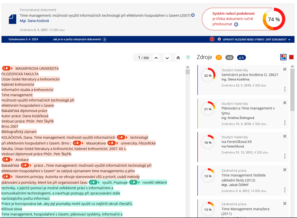Open source 'Iva Ferenčíková K9'
The height and width of the screenshot is (218, 297).
click(237, 142)
